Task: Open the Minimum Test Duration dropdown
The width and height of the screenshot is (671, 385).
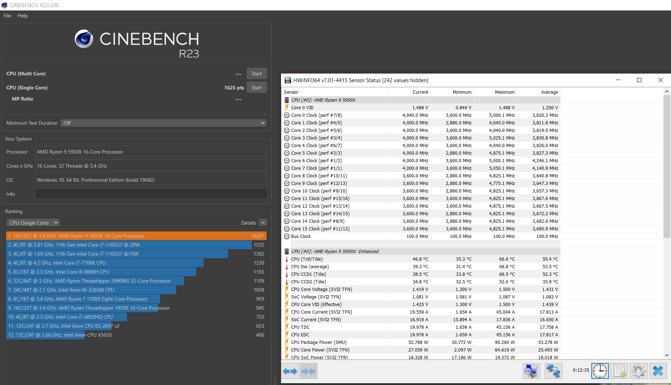Action: pos(163,123)
